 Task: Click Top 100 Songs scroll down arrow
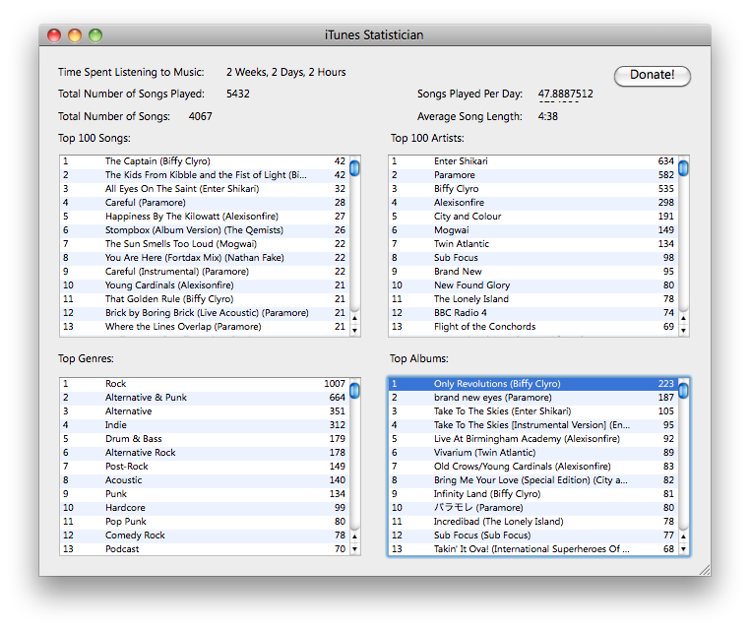pyautogui.click(x=354, y=330)
